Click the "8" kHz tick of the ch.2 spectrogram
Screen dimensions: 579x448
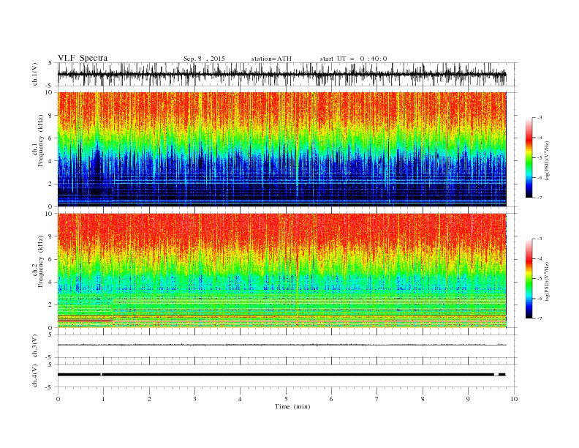pos(51,236)
